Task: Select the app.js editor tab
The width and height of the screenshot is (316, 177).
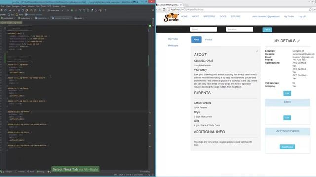Action: click(x=79, y=18)
